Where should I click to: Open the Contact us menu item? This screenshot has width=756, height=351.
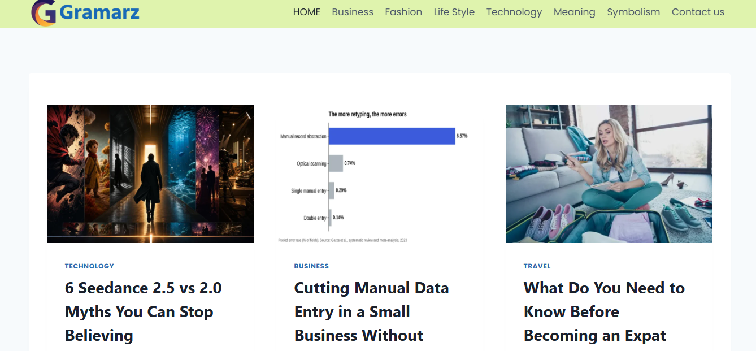698,12
